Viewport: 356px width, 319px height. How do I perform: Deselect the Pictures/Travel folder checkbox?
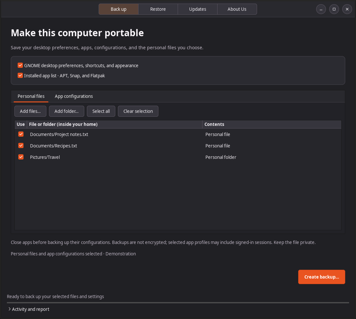click(21, 157)
